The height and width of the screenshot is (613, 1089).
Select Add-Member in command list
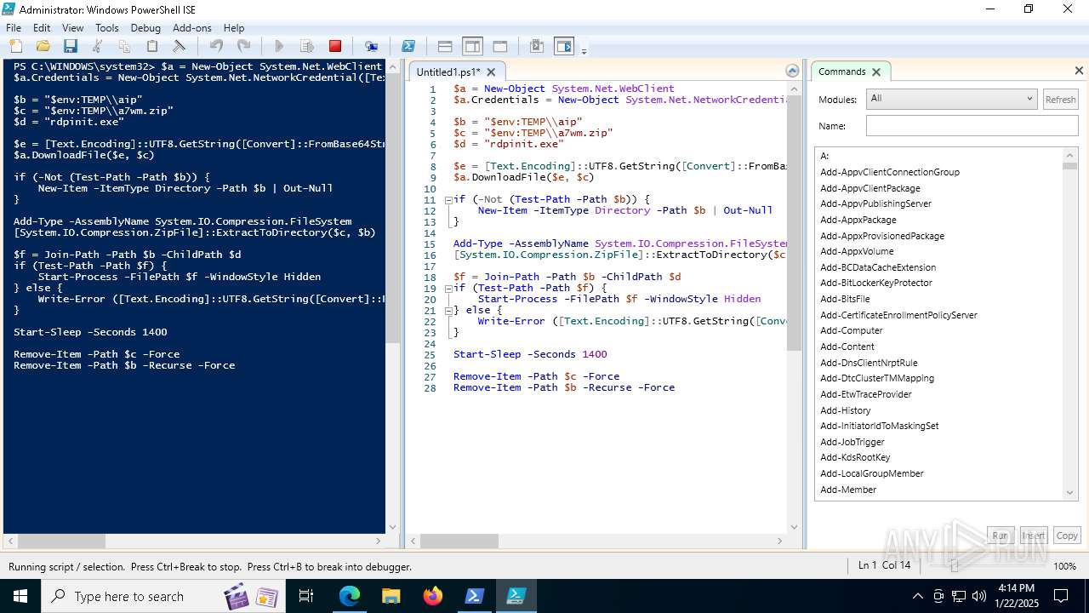[848, 490]
